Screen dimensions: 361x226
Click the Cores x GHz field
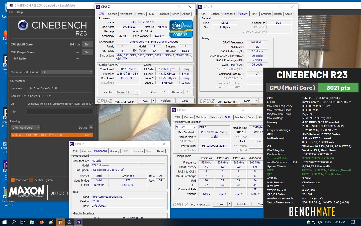[x=60, y=96]
